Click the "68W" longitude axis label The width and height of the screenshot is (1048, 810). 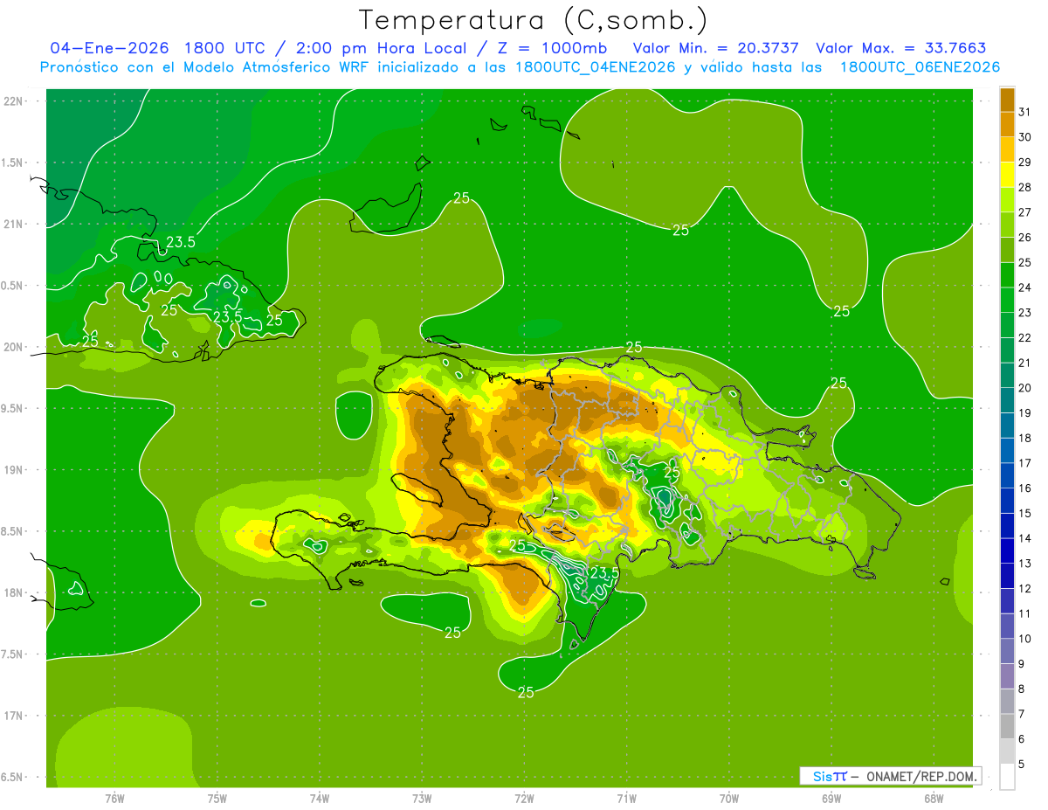(934, 799)
